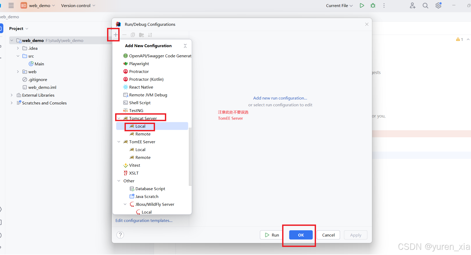
Task: Expand Scratches and Consoles node
Action: click(11, 103)
